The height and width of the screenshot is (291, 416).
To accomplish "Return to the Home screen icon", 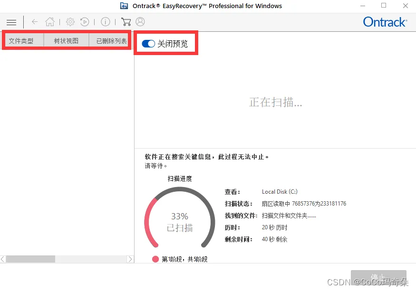I will coord(49,22).
